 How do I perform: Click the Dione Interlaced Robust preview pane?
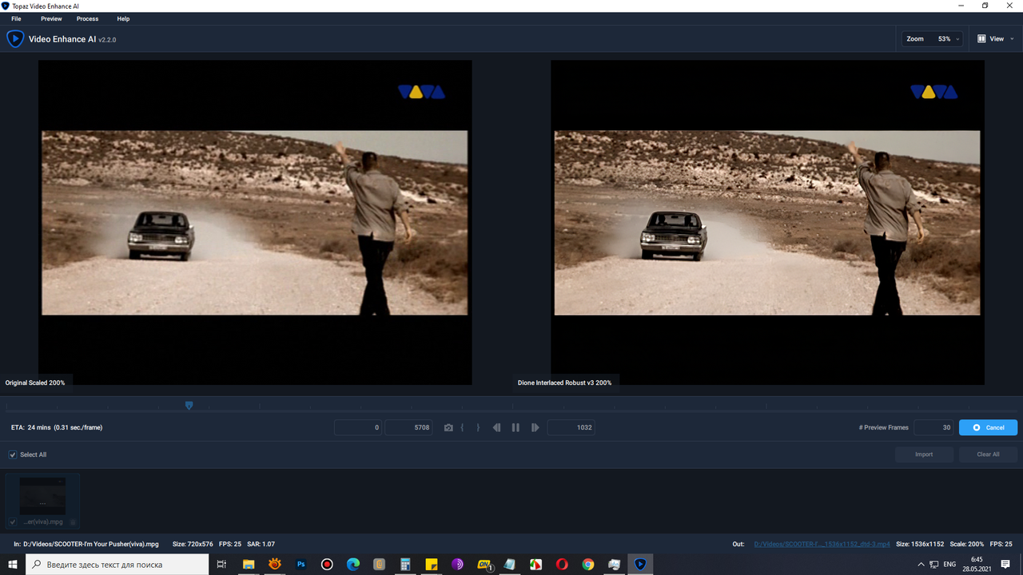[767, 222]
